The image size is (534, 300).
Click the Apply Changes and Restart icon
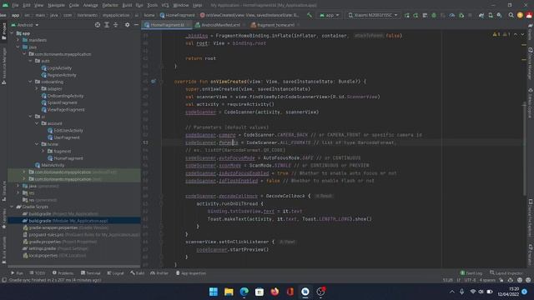(x=416, y=15)
